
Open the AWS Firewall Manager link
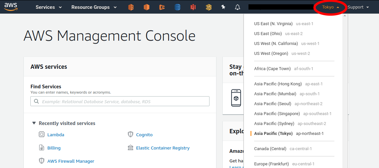click(x=71, y=161)
